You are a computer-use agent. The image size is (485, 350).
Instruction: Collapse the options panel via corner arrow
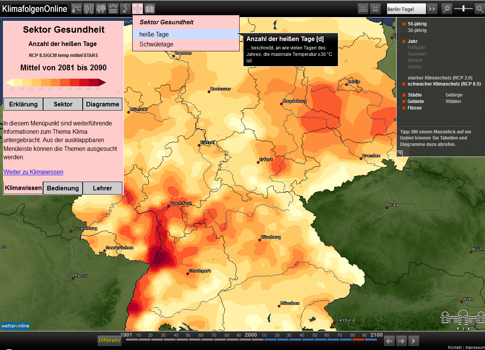(x=400, y=153)
